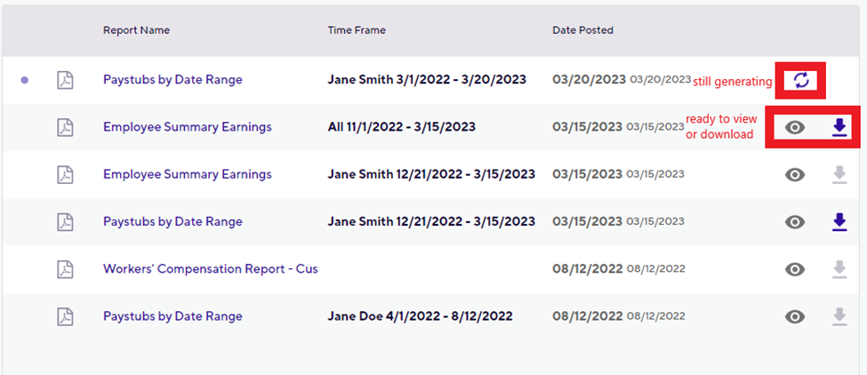Preview the Workers' Compensation Report
This screenshot has width=867, height=375.
coord(795,269)
